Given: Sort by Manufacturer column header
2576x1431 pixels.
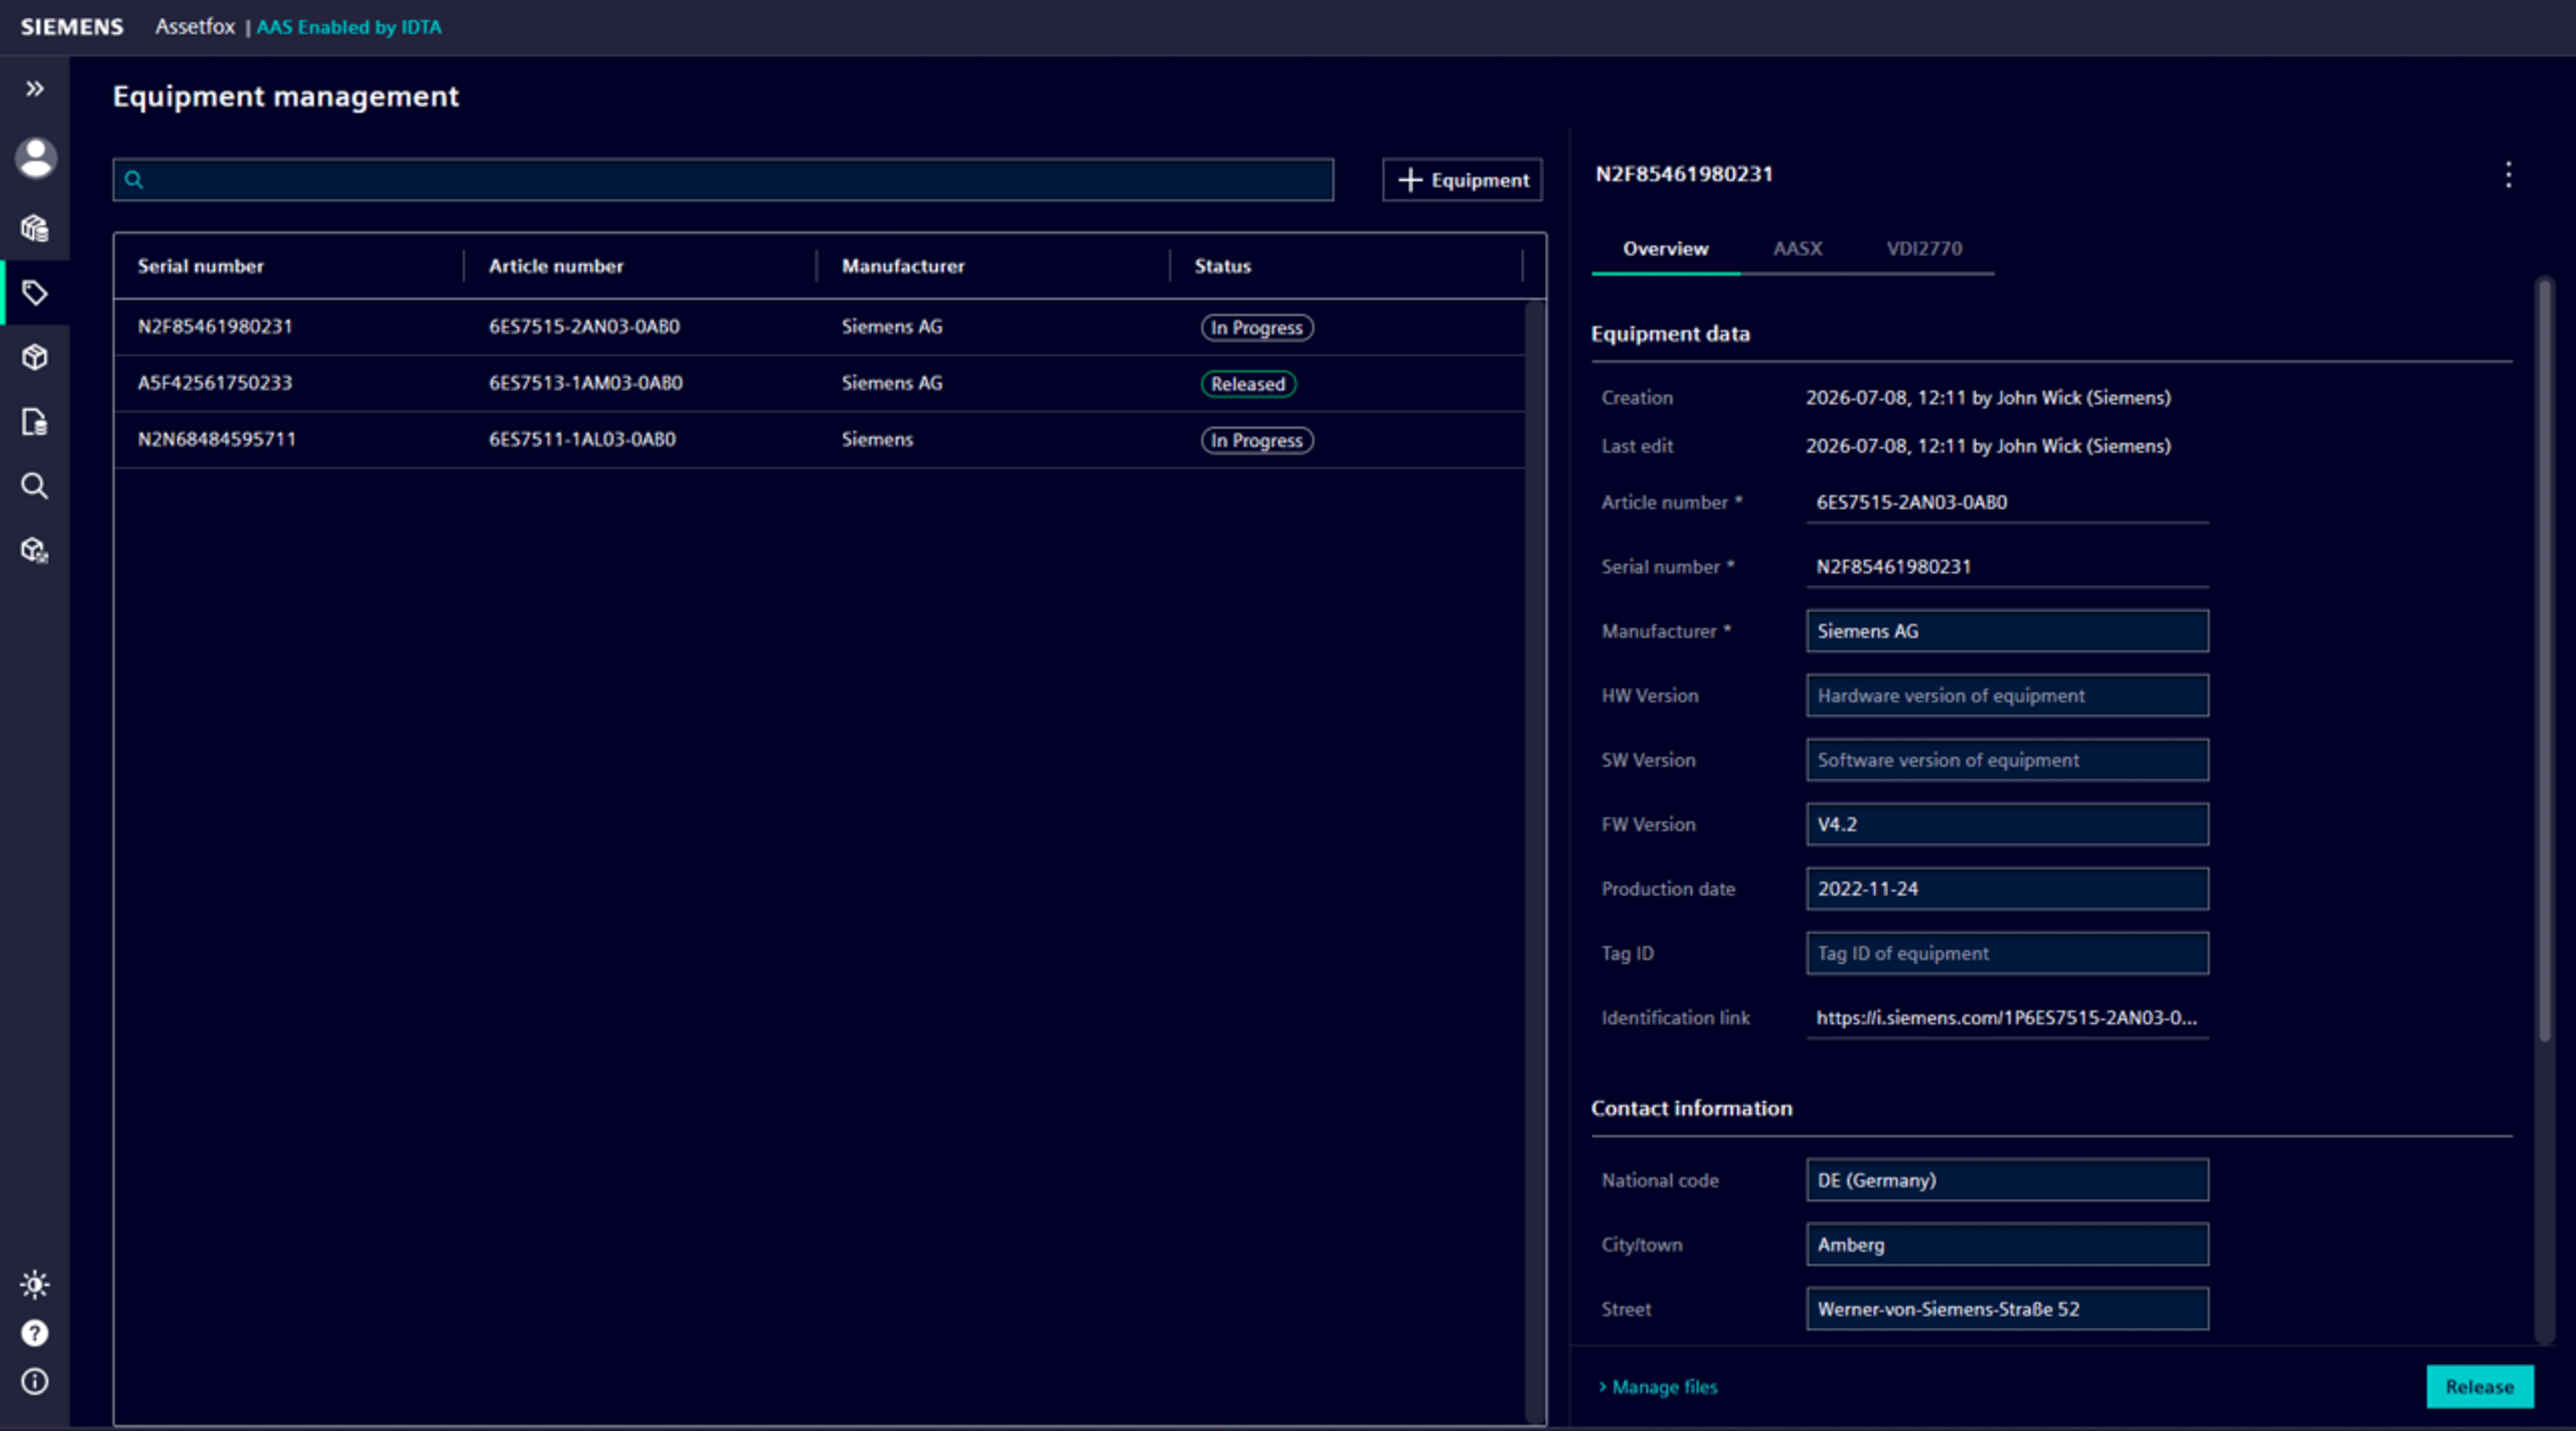Looking at the screenshot, I should coord(903,266).
